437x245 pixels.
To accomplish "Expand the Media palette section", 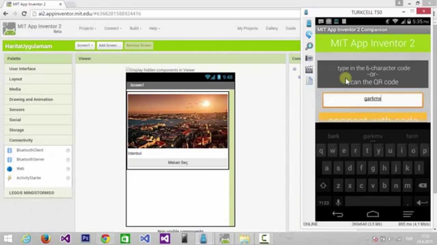I will pos(38,89).
